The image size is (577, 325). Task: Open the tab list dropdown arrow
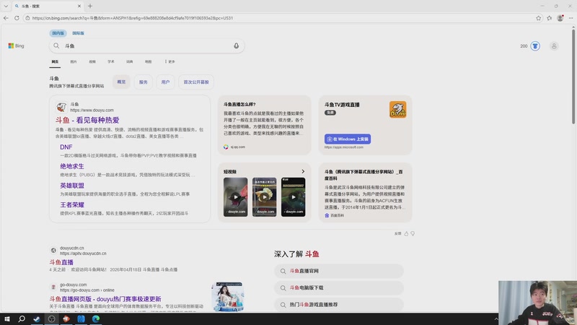[6, 6]
